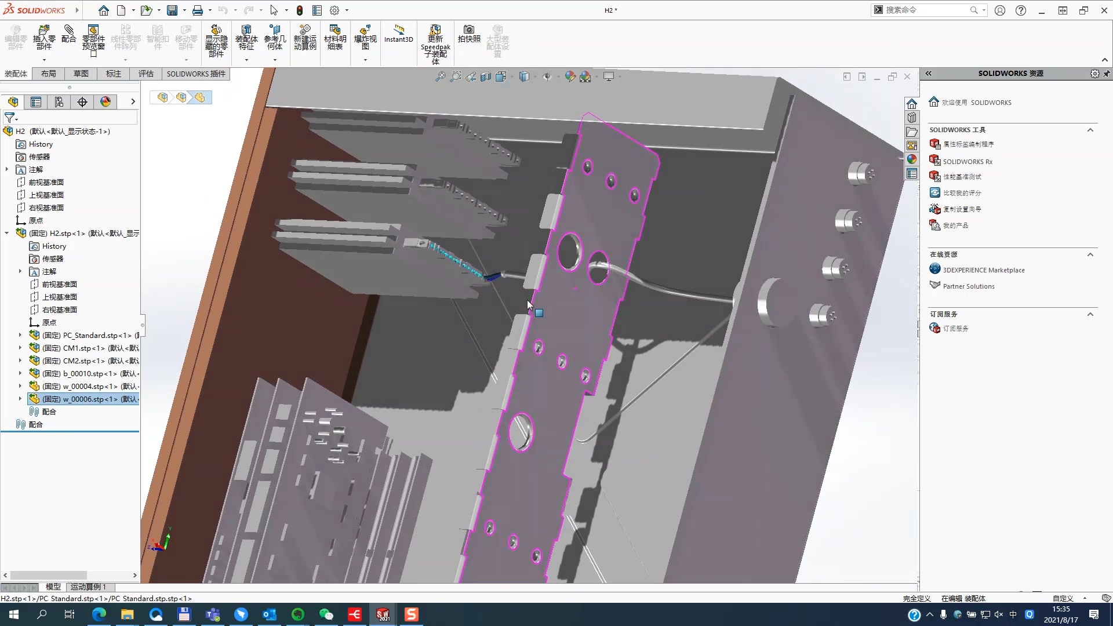Open the 评估 (Evaluate) tab
The height and width of the screenshot is (626, 1113).
[x=146, y=74]
